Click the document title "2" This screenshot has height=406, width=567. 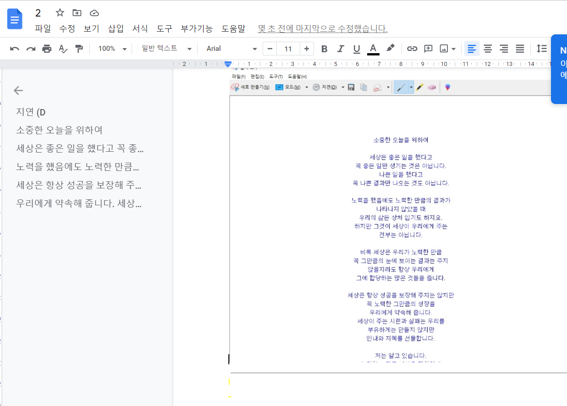pyautogui.click(x=39, y=13)
